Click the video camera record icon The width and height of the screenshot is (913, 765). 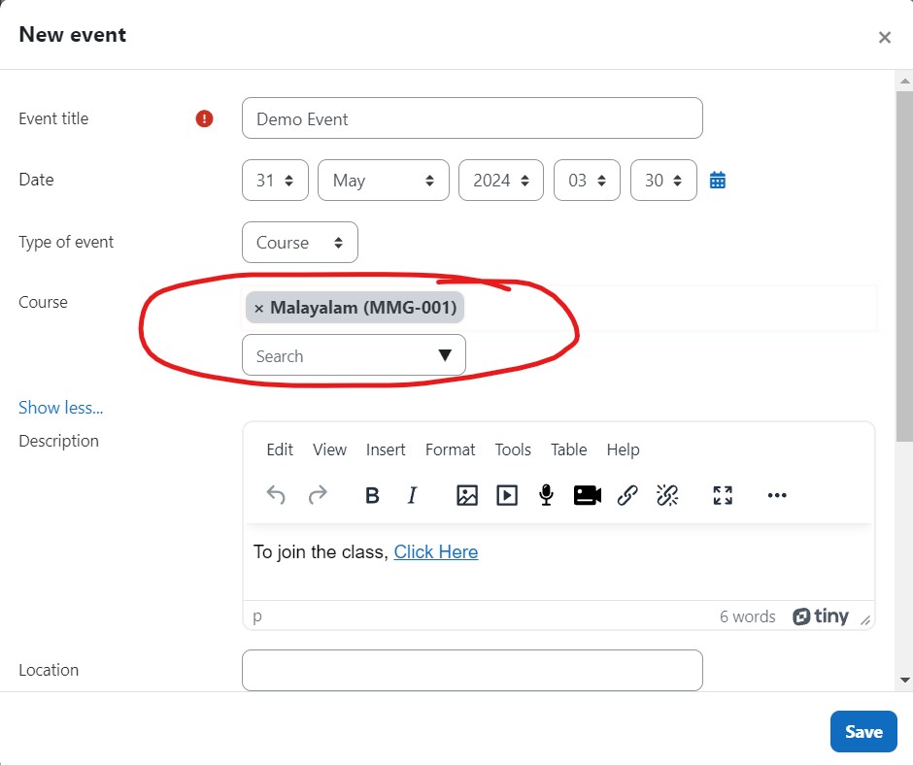point(587,495)
